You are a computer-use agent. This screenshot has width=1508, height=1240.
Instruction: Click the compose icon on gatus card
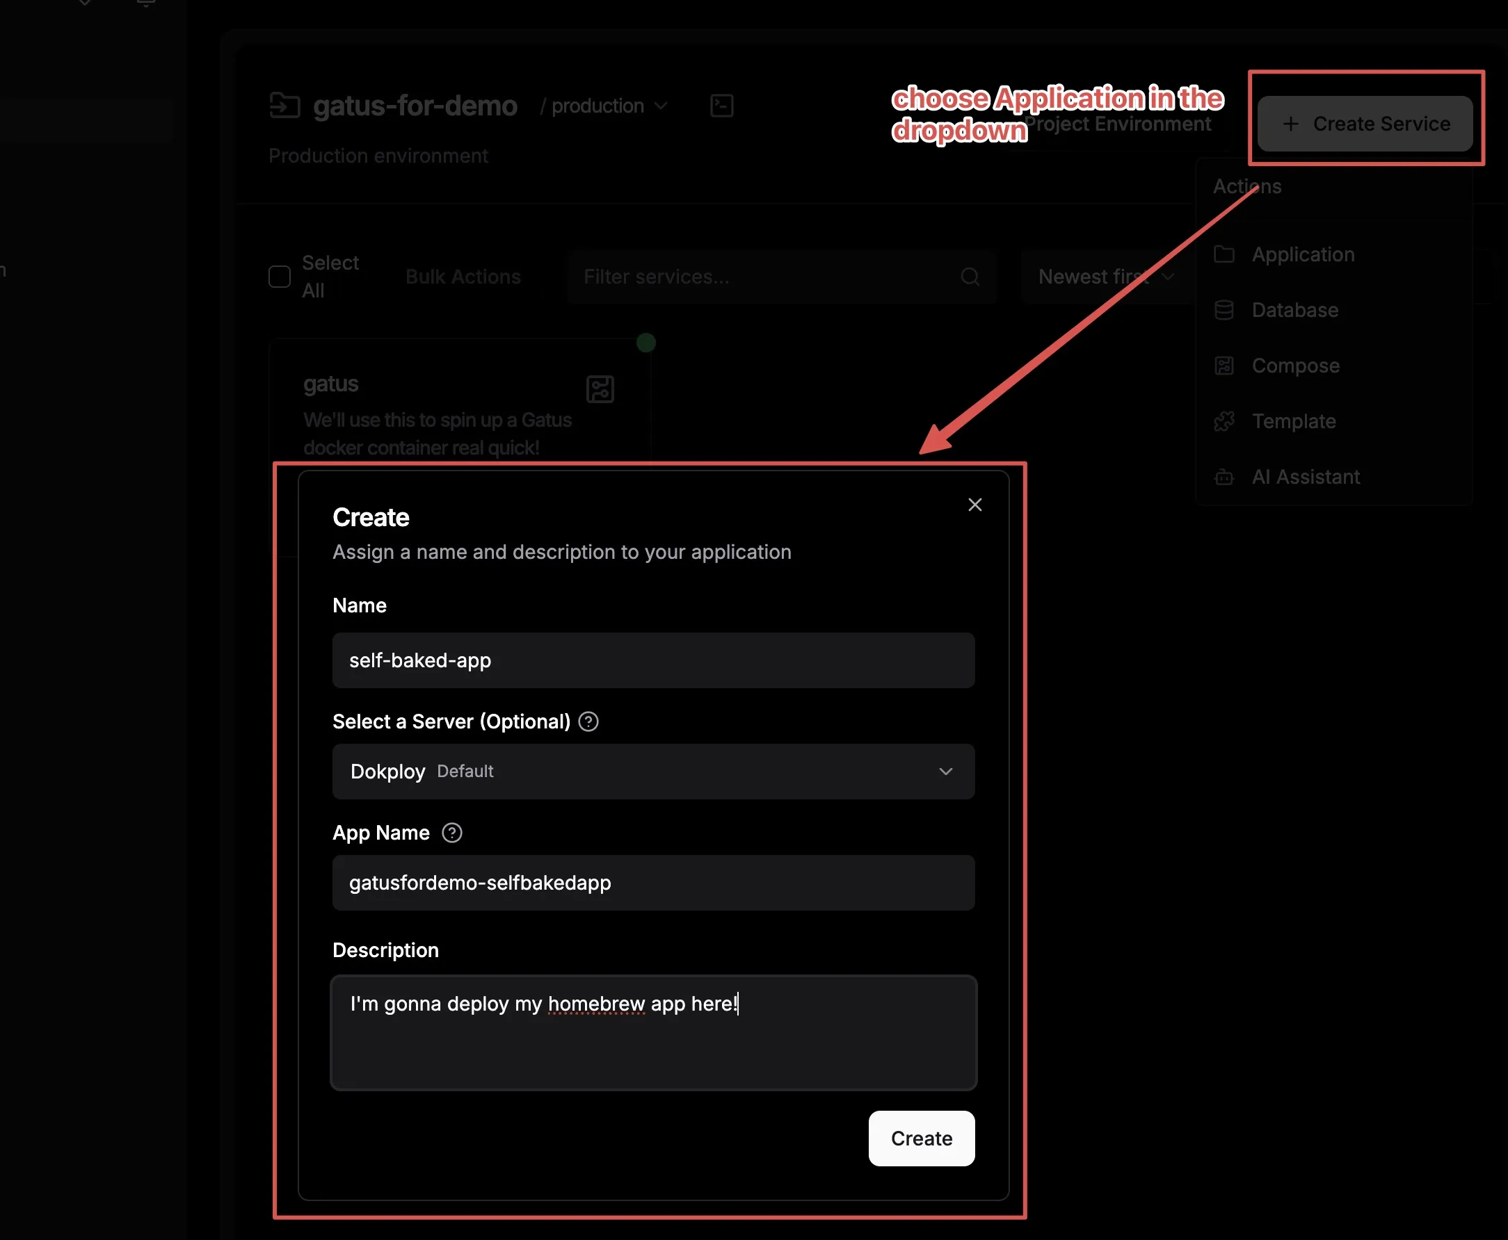600,389
